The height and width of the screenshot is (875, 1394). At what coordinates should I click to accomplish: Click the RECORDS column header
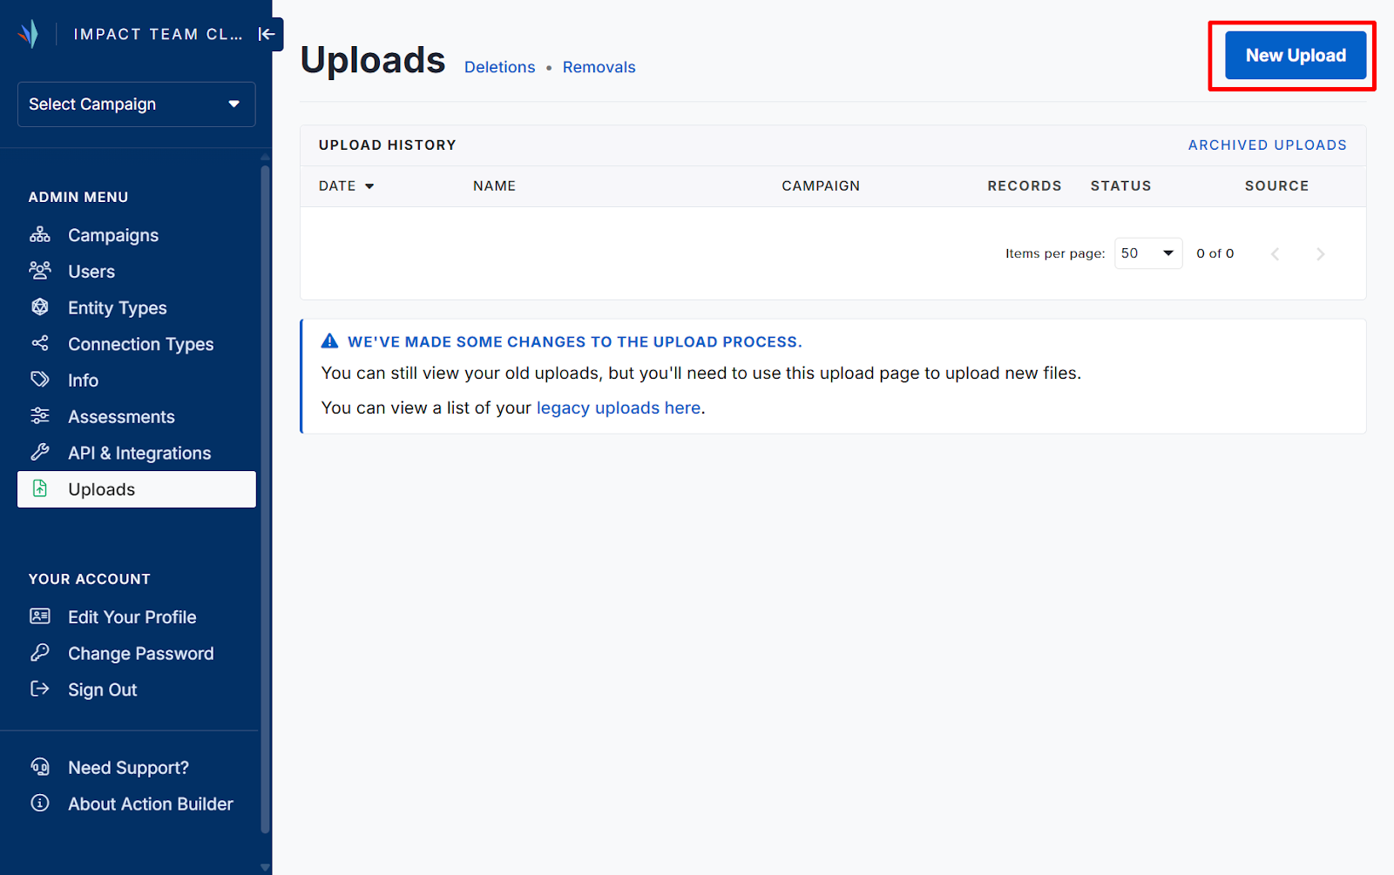[1025, 186]
